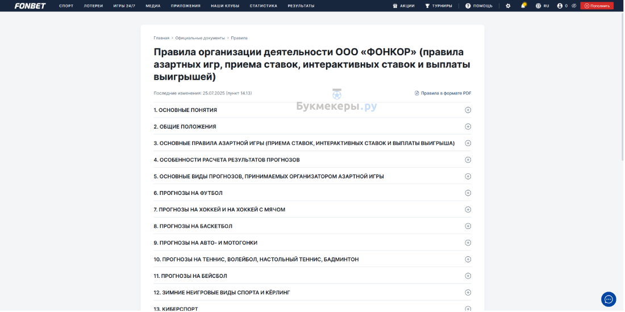Expand section 6 Прогнозы на футбол plus icon
The image size is (625, 312).
pos(468,193)
